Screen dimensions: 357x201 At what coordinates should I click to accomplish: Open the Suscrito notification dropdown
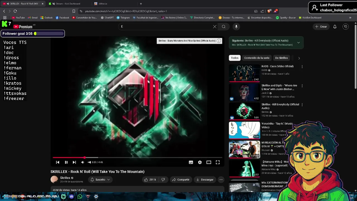[x=100, y=180]
